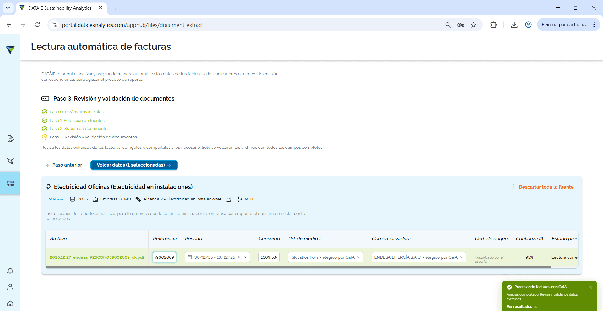
Task: Open the password key icon
Action: [461, 25]
